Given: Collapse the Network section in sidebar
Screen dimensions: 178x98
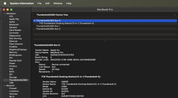Looking at the screenshot, I should 5,86.
